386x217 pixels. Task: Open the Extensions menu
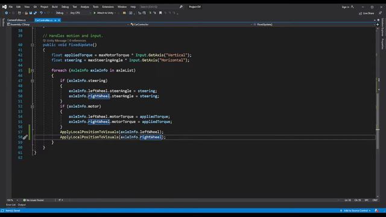[x=108, y=7]
